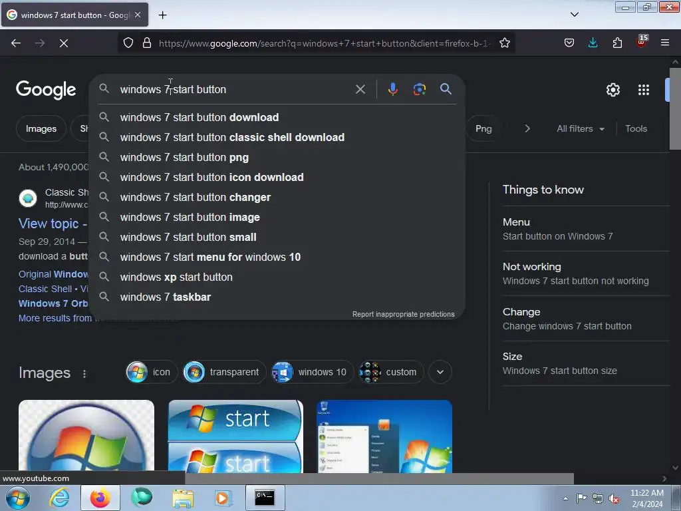Click the Windows Start orb

pos(18,498)
